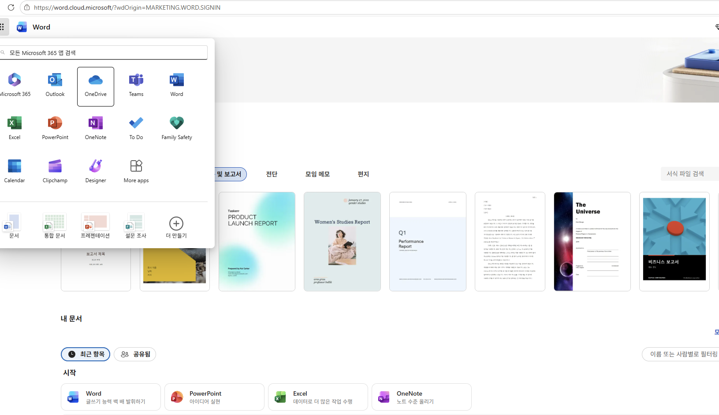Launch OneNote from the app launcher
Viewport: 719px width, 415px height.
point(96,129)
